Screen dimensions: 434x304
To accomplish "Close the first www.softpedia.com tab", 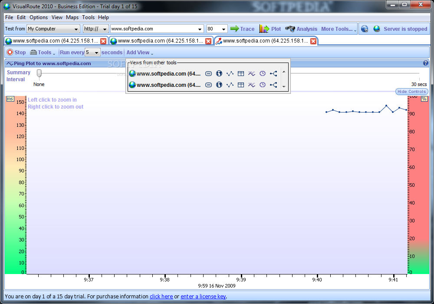I will pos(103,41).
